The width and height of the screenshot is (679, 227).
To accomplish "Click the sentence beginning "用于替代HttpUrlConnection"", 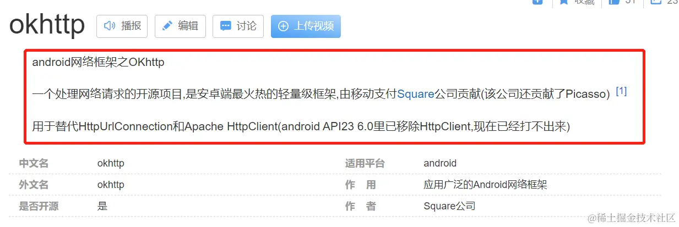I will (x=301, y=127).
